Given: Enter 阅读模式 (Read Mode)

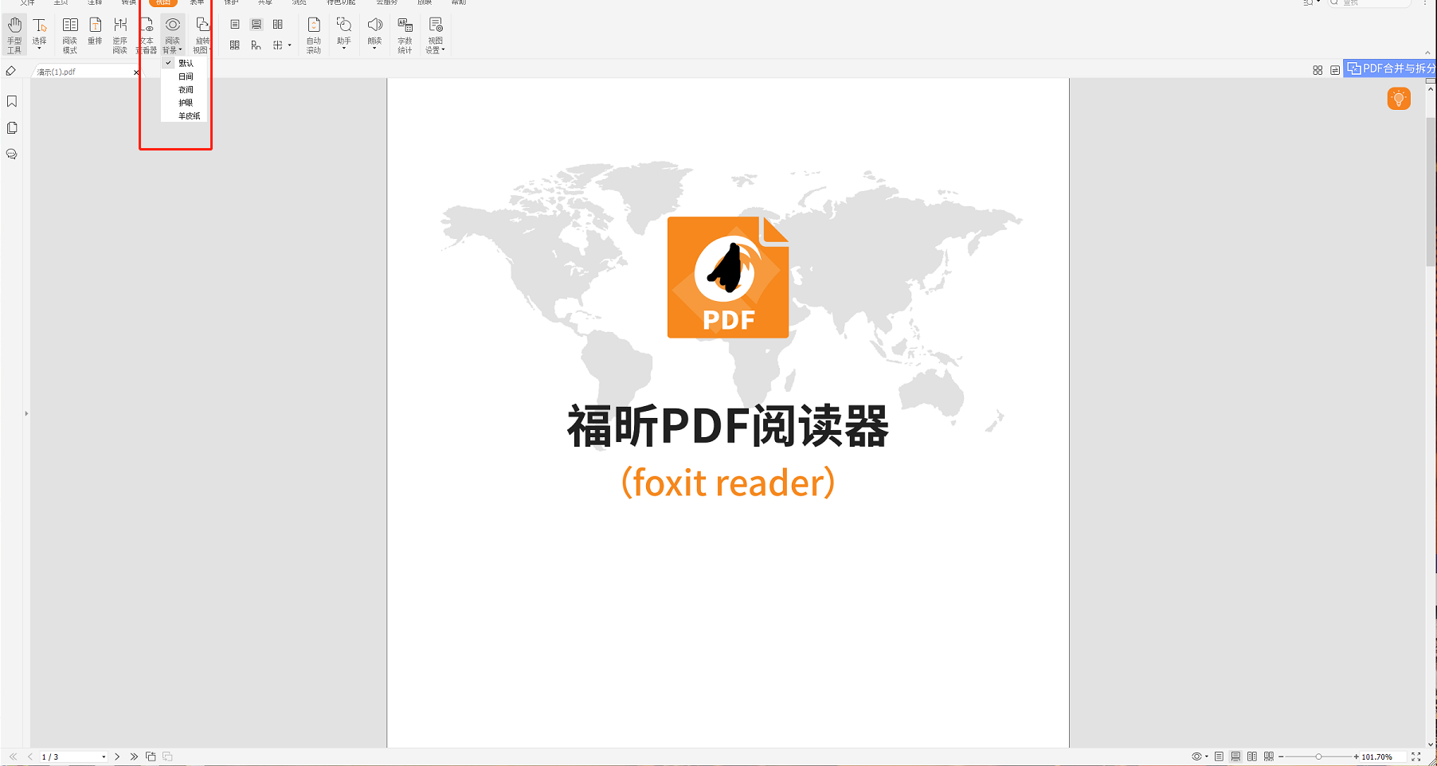Looking at the screenshot, I should coord(70,34).
